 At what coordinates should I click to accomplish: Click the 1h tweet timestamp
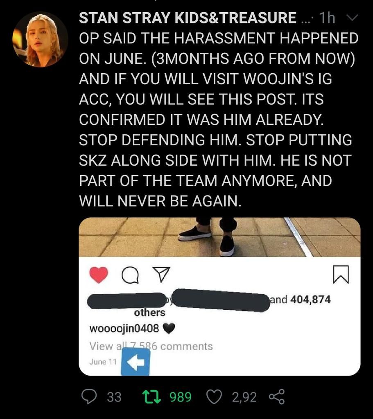pos(327,18)
